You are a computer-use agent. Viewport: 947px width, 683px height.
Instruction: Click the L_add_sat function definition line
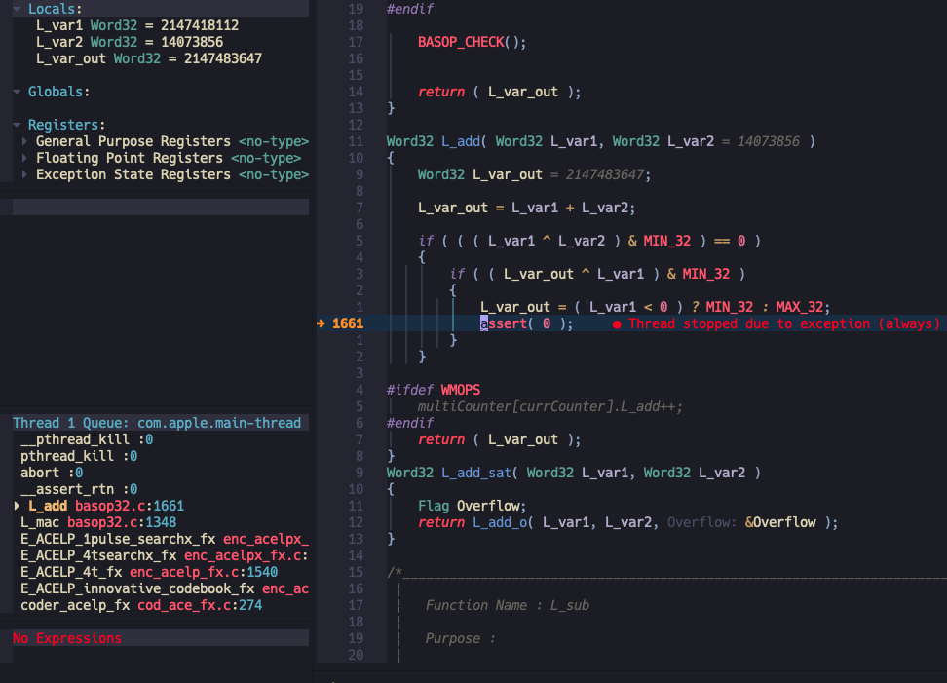[x=573, y=473]
